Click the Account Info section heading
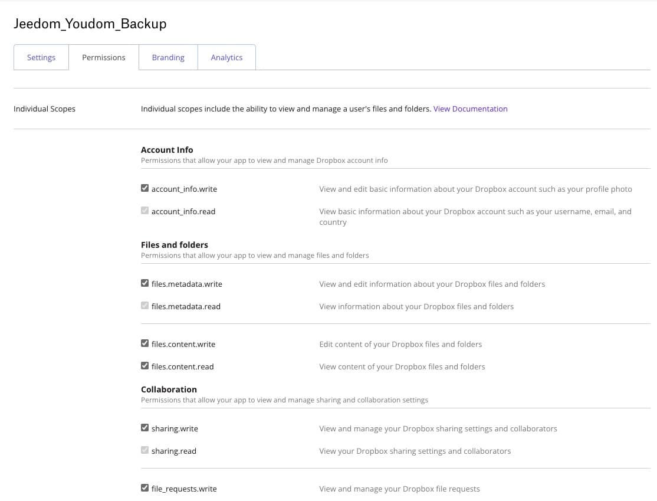Screen dimensions: 657x501 point(167,150)
